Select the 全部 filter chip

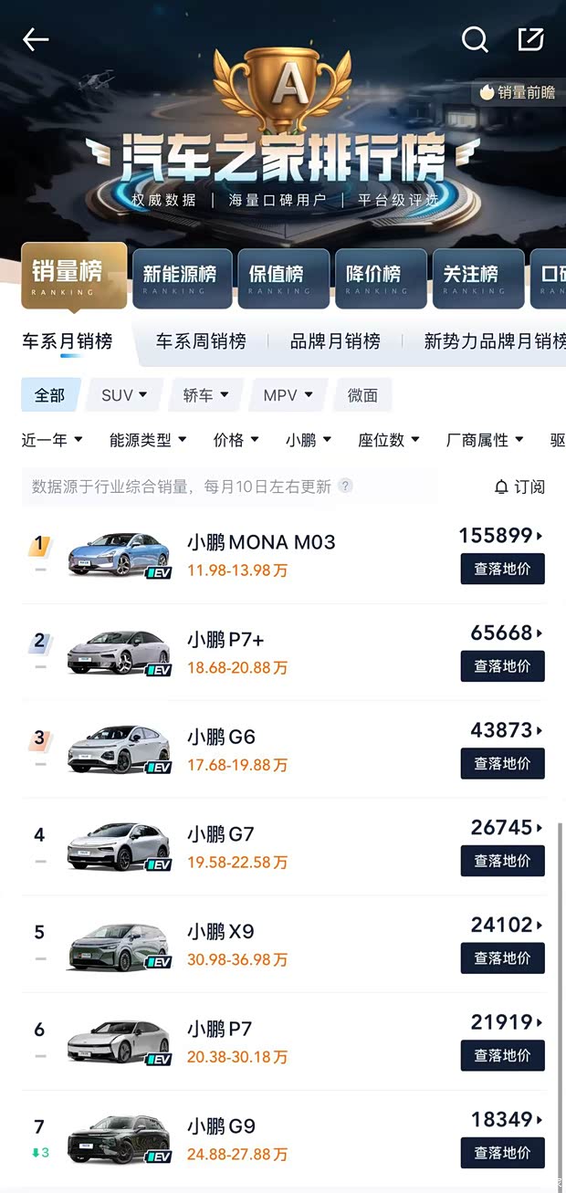coord(50,395)
